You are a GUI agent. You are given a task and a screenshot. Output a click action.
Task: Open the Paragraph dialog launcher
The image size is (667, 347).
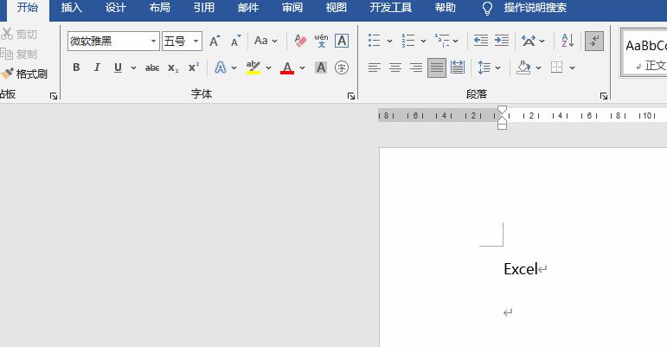coord(604,96)
